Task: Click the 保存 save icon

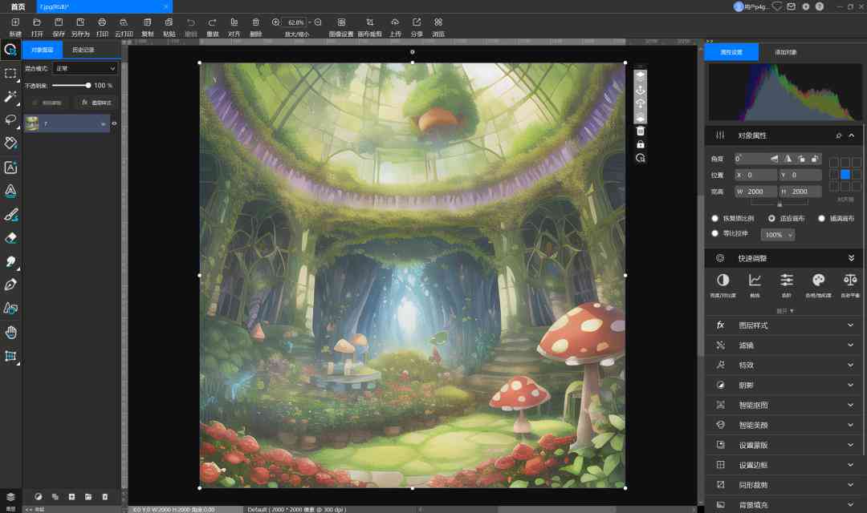Action: tap(59, 22)
